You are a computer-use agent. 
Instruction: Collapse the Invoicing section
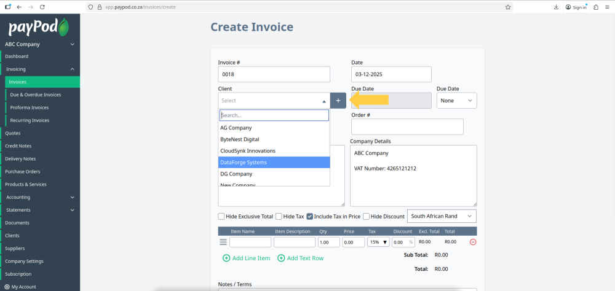40,69
